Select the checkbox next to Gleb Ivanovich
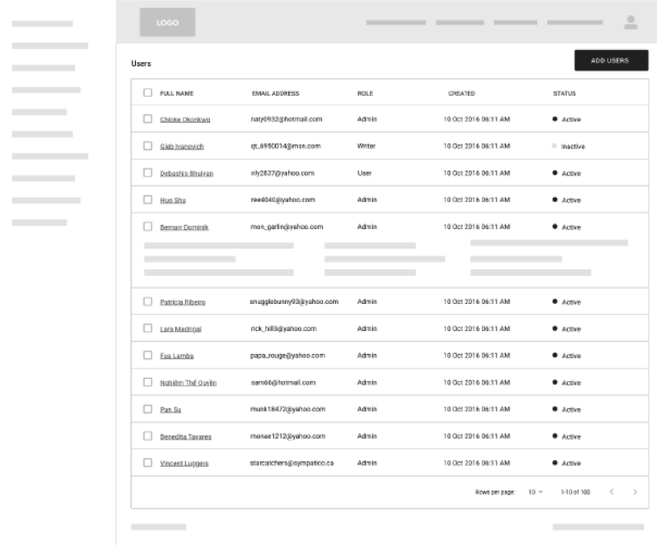The height and width of the screenshot is (545, 657). coord(147,146)
